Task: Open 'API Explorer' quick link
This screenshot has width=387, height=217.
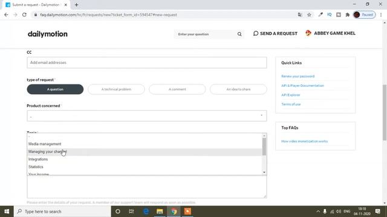Action: [291, 95]
